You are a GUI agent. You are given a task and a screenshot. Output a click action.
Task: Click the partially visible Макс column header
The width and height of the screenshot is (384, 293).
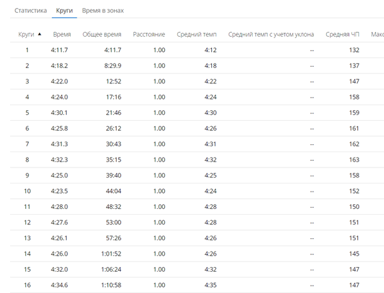(377, 34)
